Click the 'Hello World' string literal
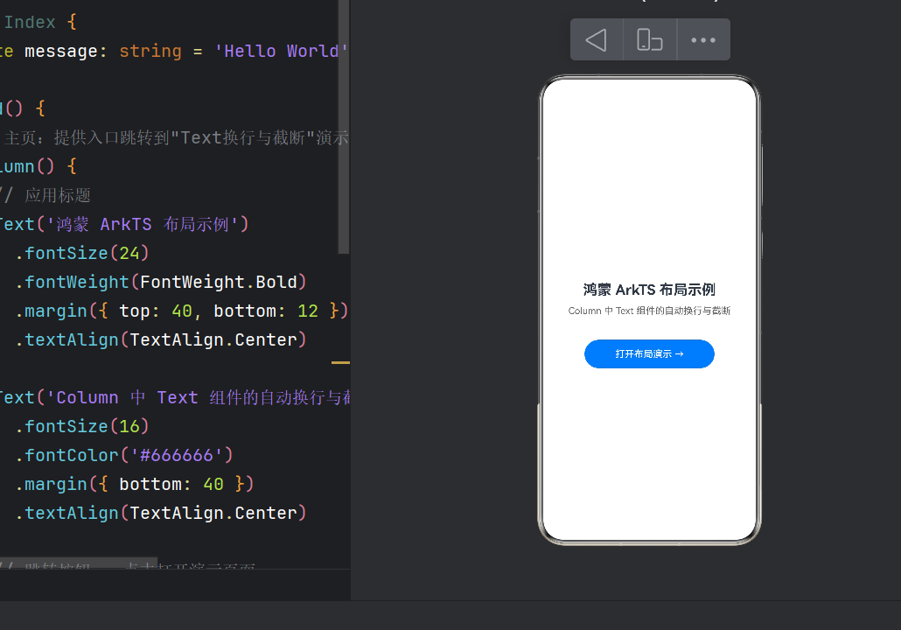The image size is (901, 630). 281,51
